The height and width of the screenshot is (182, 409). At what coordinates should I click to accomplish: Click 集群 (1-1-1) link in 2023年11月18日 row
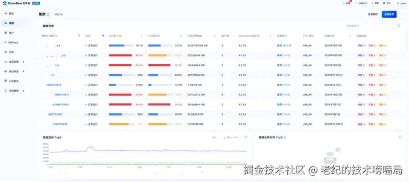(x=283, y=55)
